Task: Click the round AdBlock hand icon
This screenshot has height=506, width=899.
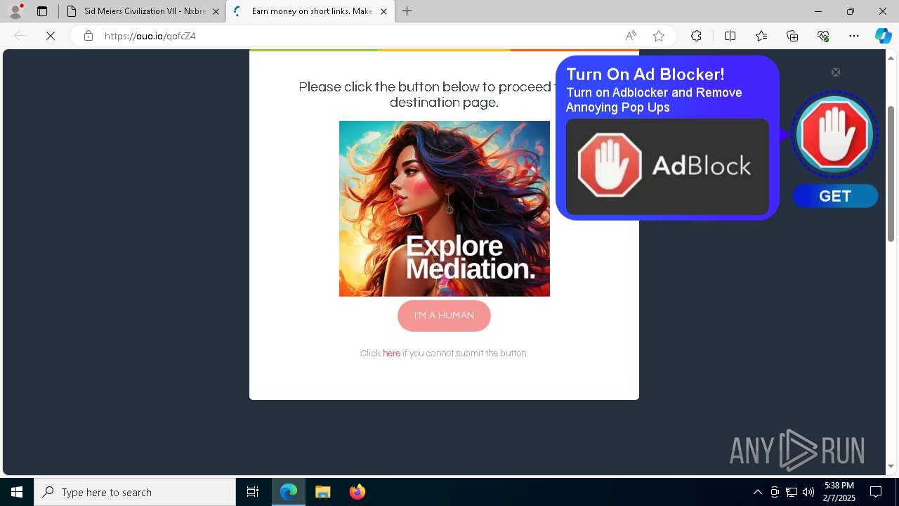Action: click(x=835, y=134)
